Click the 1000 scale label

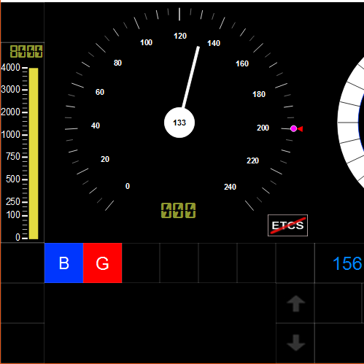[x=10, y=134]
